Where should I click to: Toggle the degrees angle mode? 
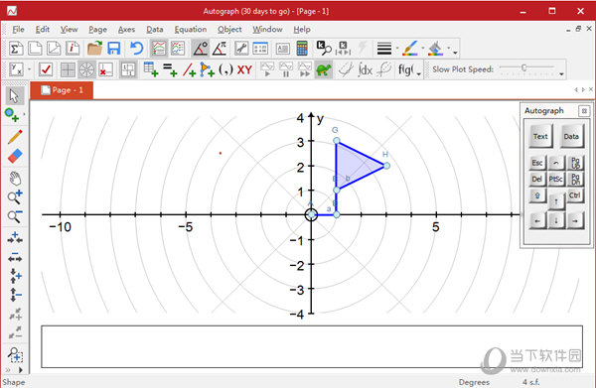(200, 49)
